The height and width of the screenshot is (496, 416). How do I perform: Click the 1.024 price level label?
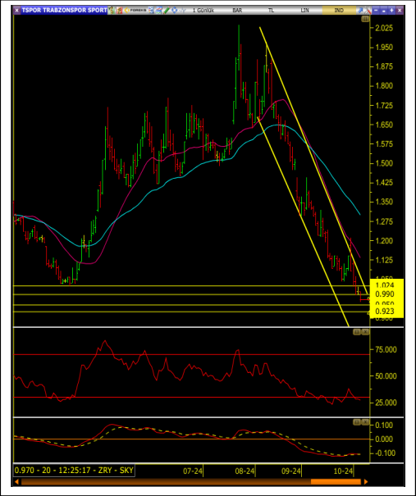385,285
